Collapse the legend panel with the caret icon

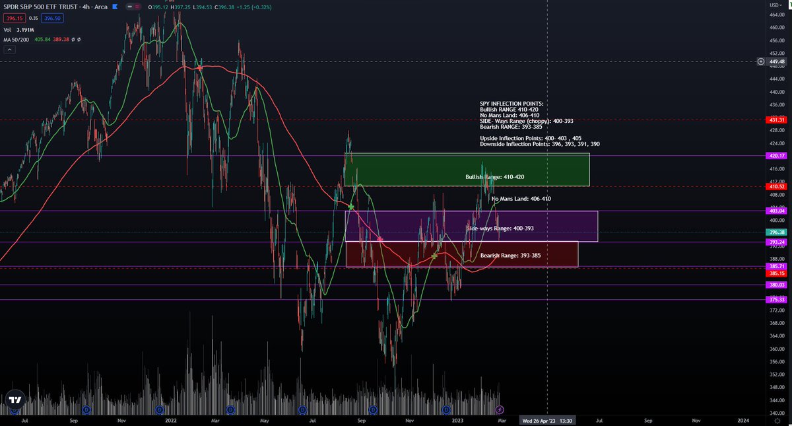[x=9, y=49]
